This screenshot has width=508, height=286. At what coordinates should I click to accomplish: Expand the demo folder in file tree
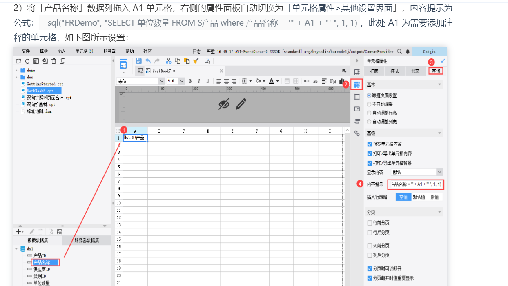17,70
